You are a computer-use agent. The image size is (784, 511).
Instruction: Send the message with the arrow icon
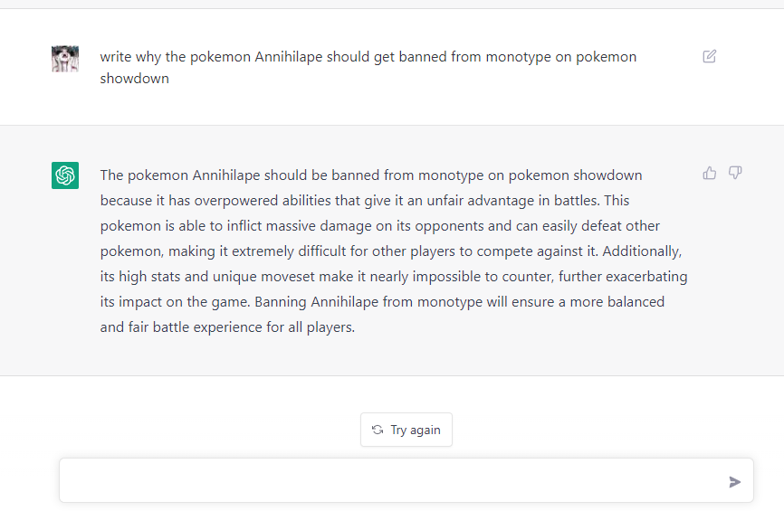[x=734, y=481]
